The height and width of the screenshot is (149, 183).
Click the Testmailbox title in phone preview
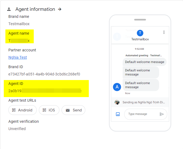[140, 39]
